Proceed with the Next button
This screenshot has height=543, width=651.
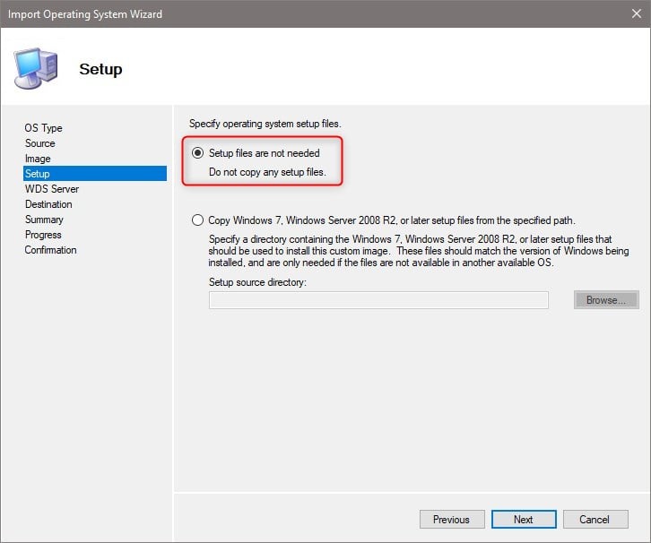click(524, 520)
